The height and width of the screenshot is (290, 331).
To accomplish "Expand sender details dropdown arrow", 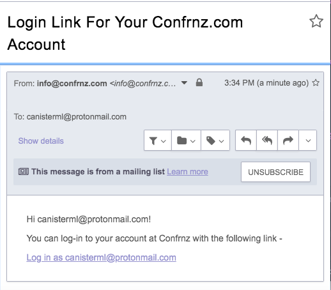I will (x=184, y=82).
